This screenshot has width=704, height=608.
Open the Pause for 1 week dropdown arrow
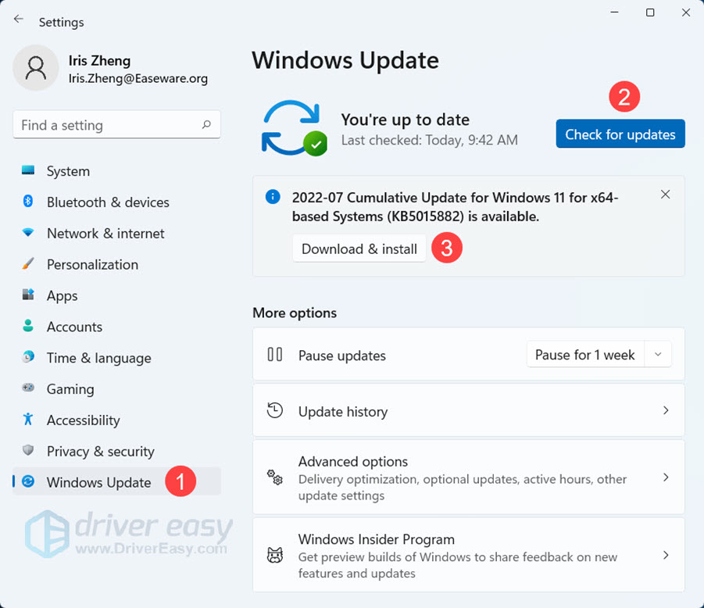(x=657, y=354)
